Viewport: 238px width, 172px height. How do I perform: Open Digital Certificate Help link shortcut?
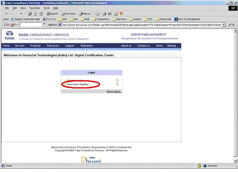(26, 19)
